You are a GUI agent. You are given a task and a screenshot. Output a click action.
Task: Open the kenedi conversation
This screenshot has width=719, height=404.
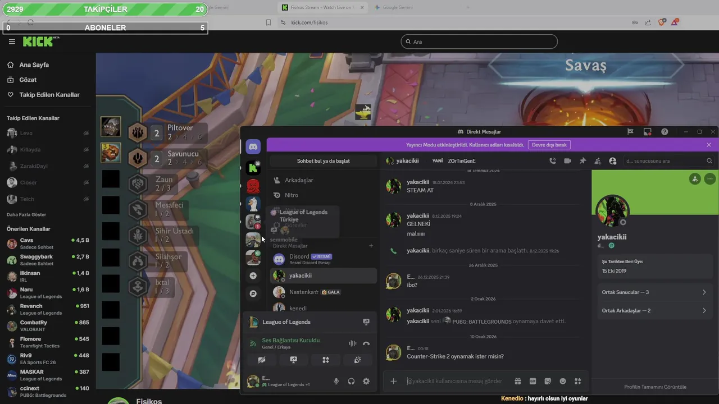click(x=324, y=308)
